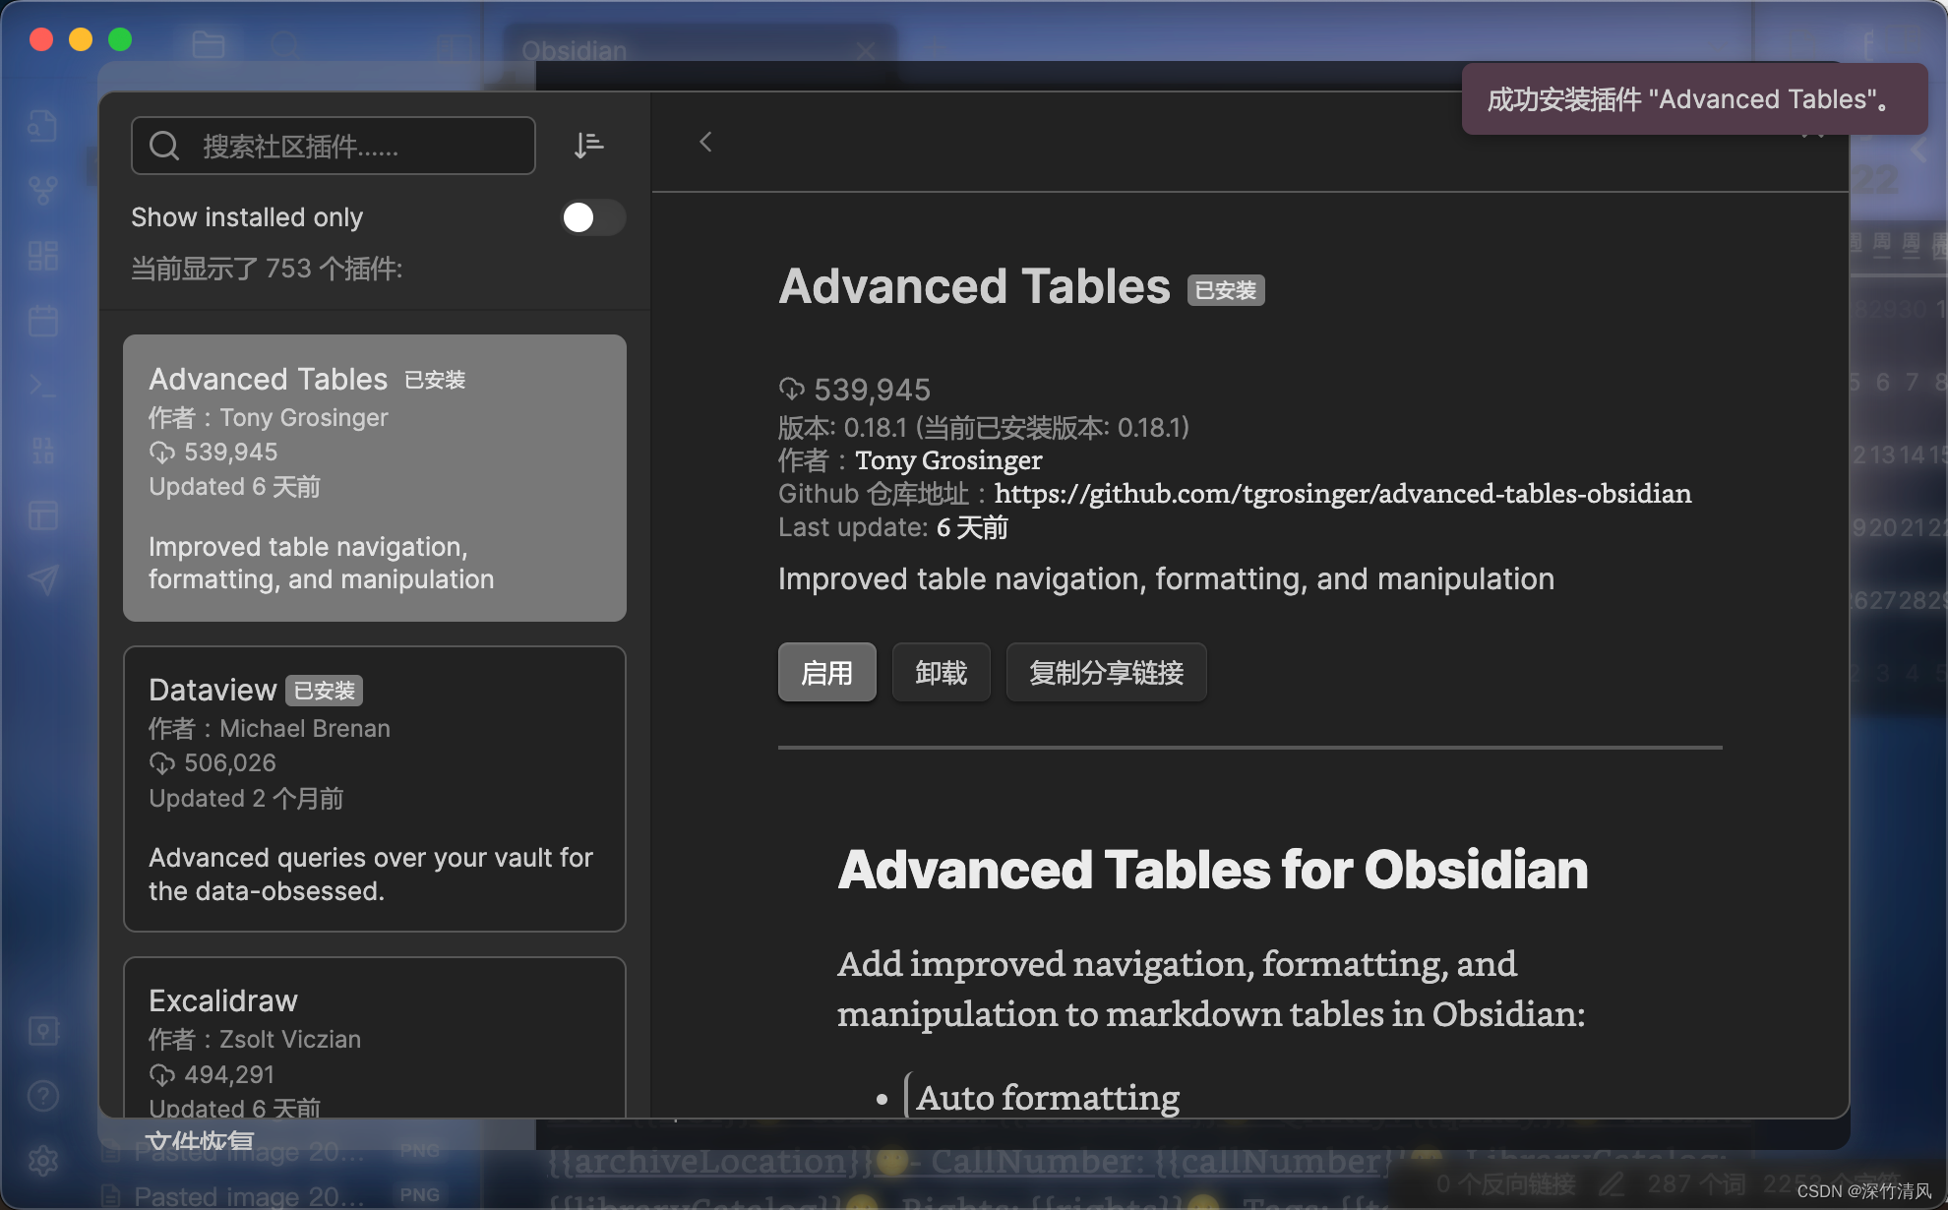The width and height of the screenshot is (1948, 1210).
Task: Open settings gear in ribbon
Action: click(x=42, y=1161)
